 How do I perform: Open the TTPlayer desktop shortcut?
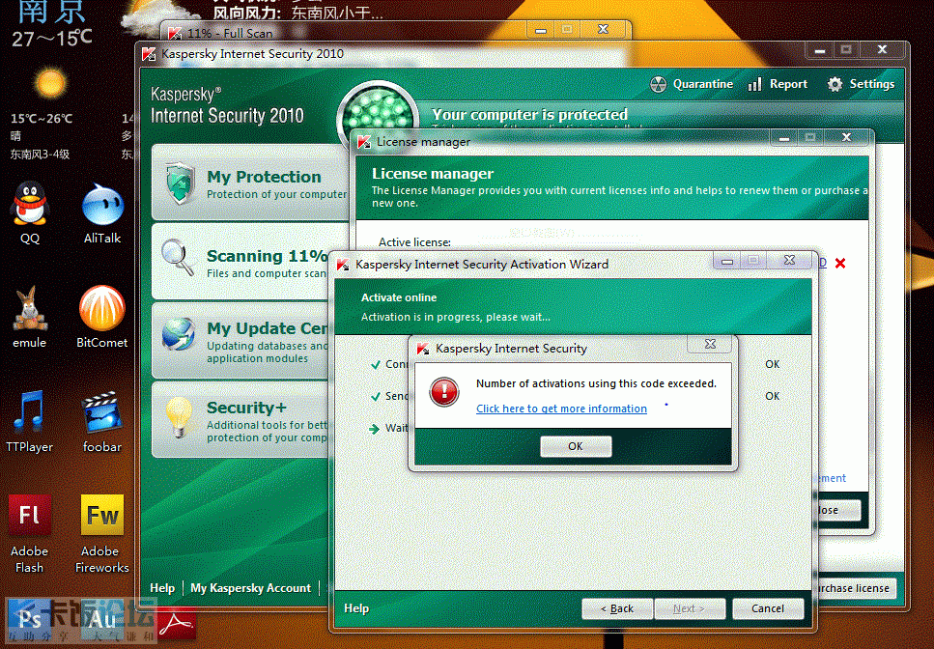[x=30, y=421]
